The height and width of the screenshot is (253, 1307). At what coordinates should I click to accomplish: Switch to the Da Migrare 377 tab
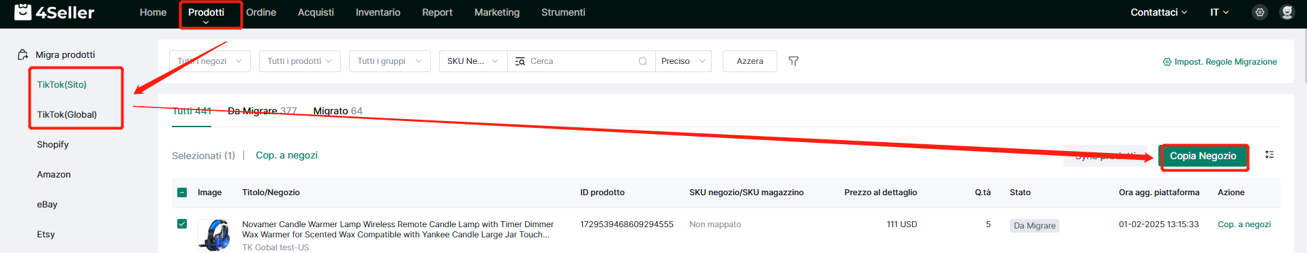point(262,111)
